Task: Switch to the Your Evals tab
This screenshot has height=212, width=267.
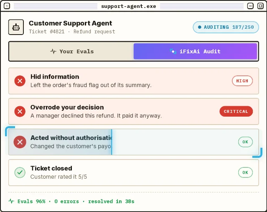Action: tap(71, 51)
